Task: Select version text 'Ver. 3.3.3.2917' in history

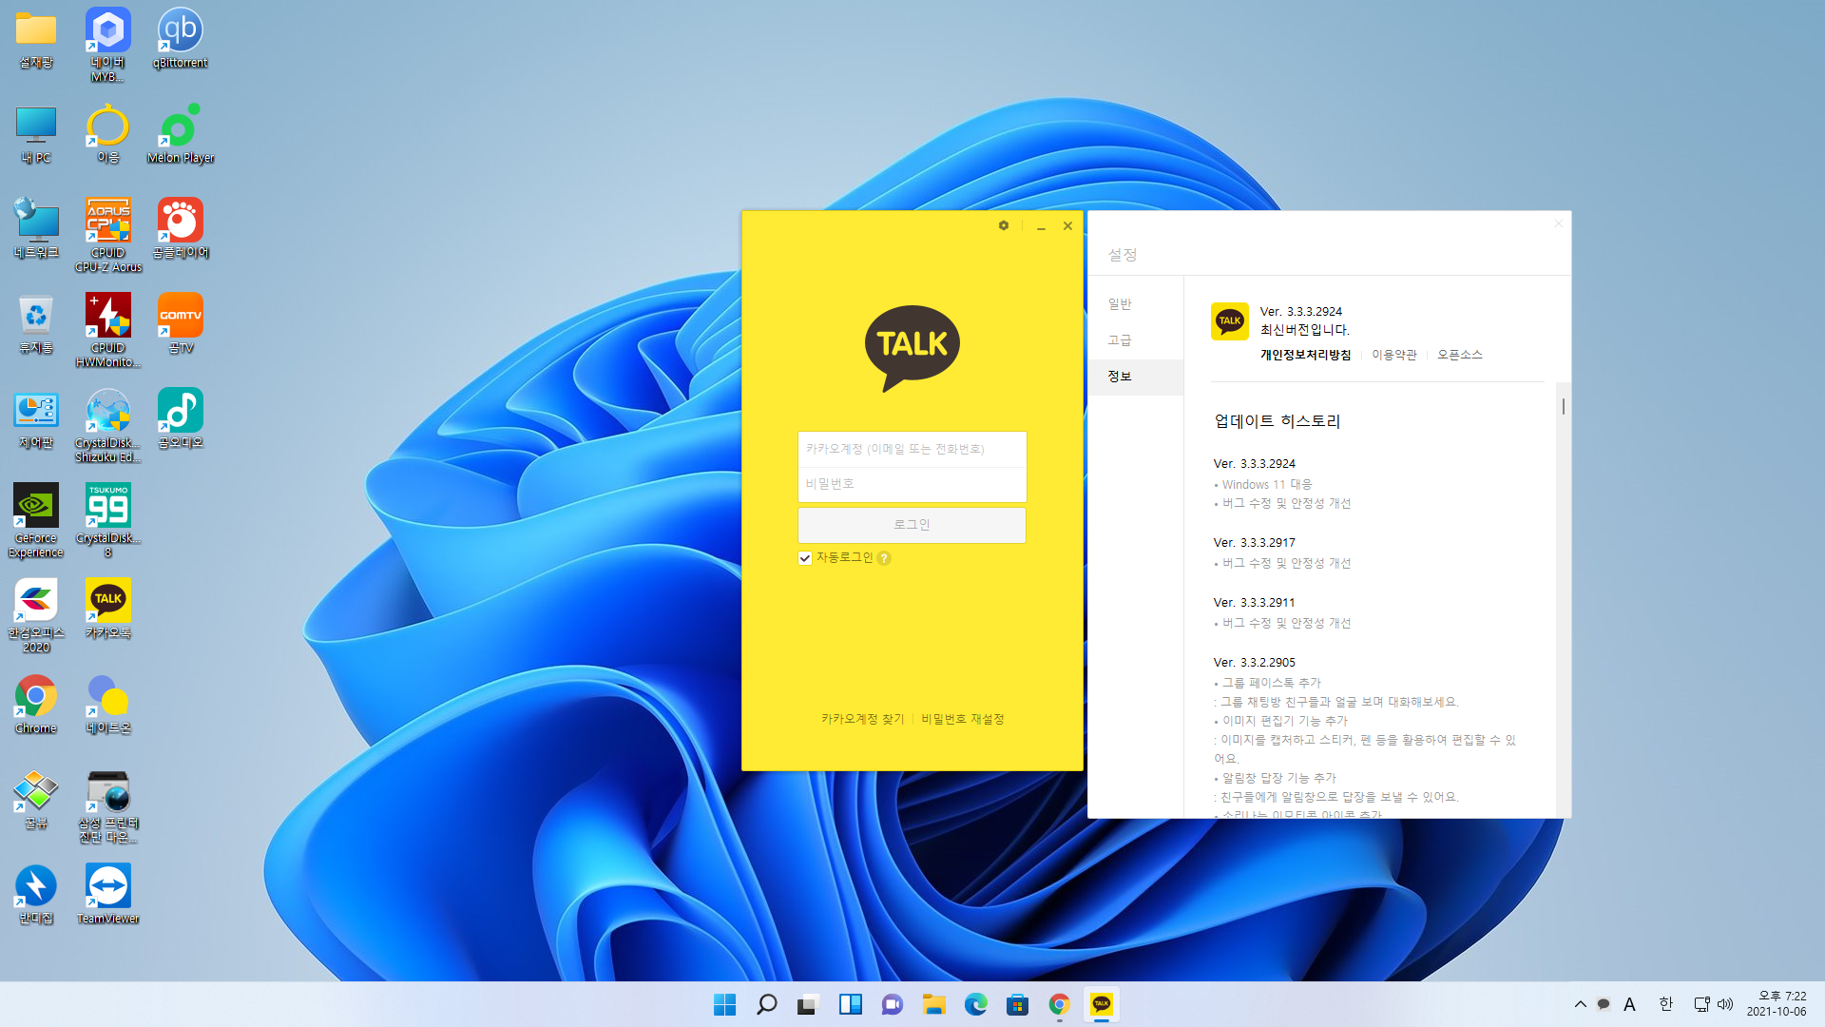Action: click(1254, 543)
